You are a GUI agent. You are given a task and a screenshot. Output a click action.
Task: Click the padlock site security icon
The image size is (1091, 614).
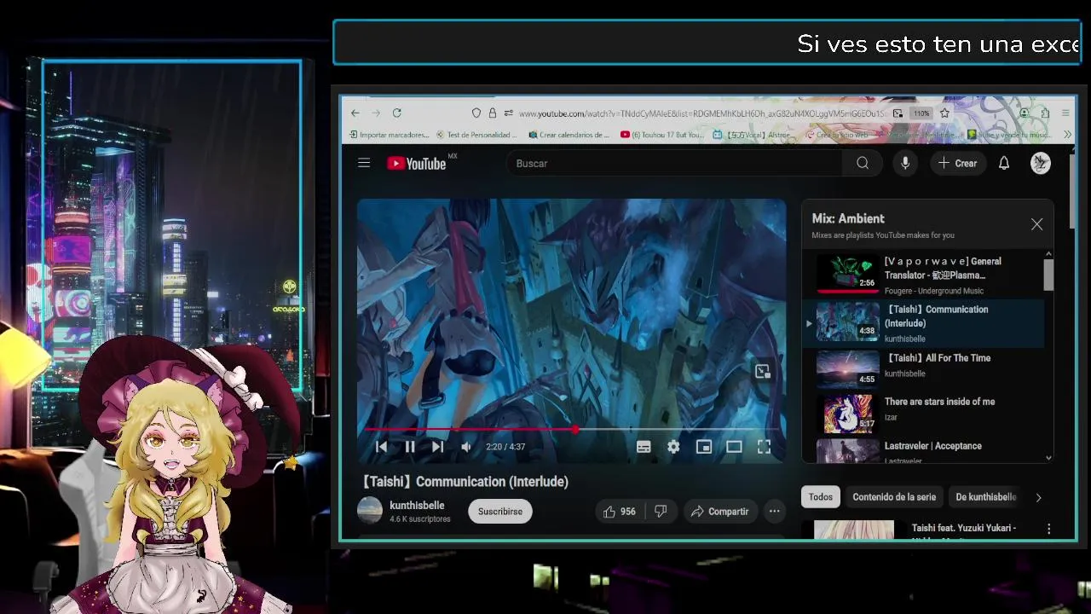[x=492, y=113]
